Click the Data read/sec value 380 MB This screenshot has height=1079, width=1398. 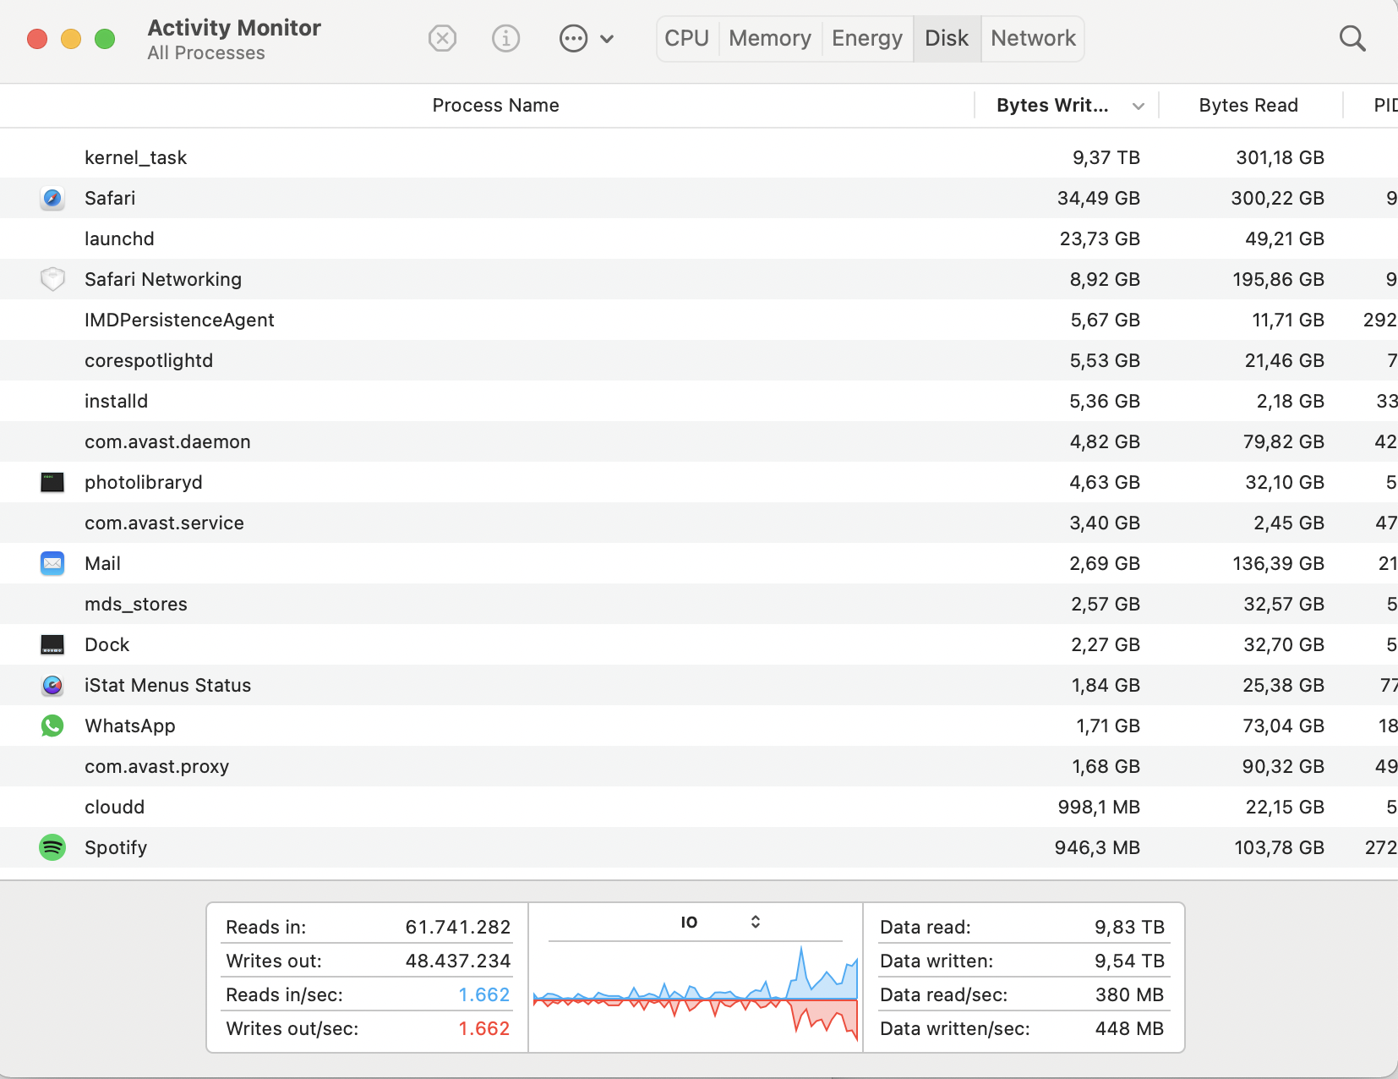[x=1130, y=994]
